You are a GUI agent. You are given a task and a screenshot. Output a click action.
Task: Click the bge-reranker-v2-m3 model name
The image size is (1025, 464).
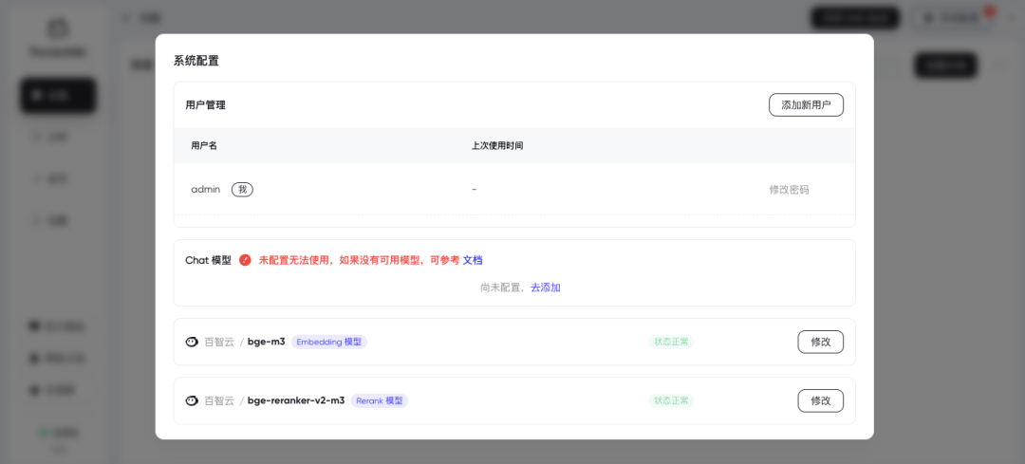click(x=296, y=400)
